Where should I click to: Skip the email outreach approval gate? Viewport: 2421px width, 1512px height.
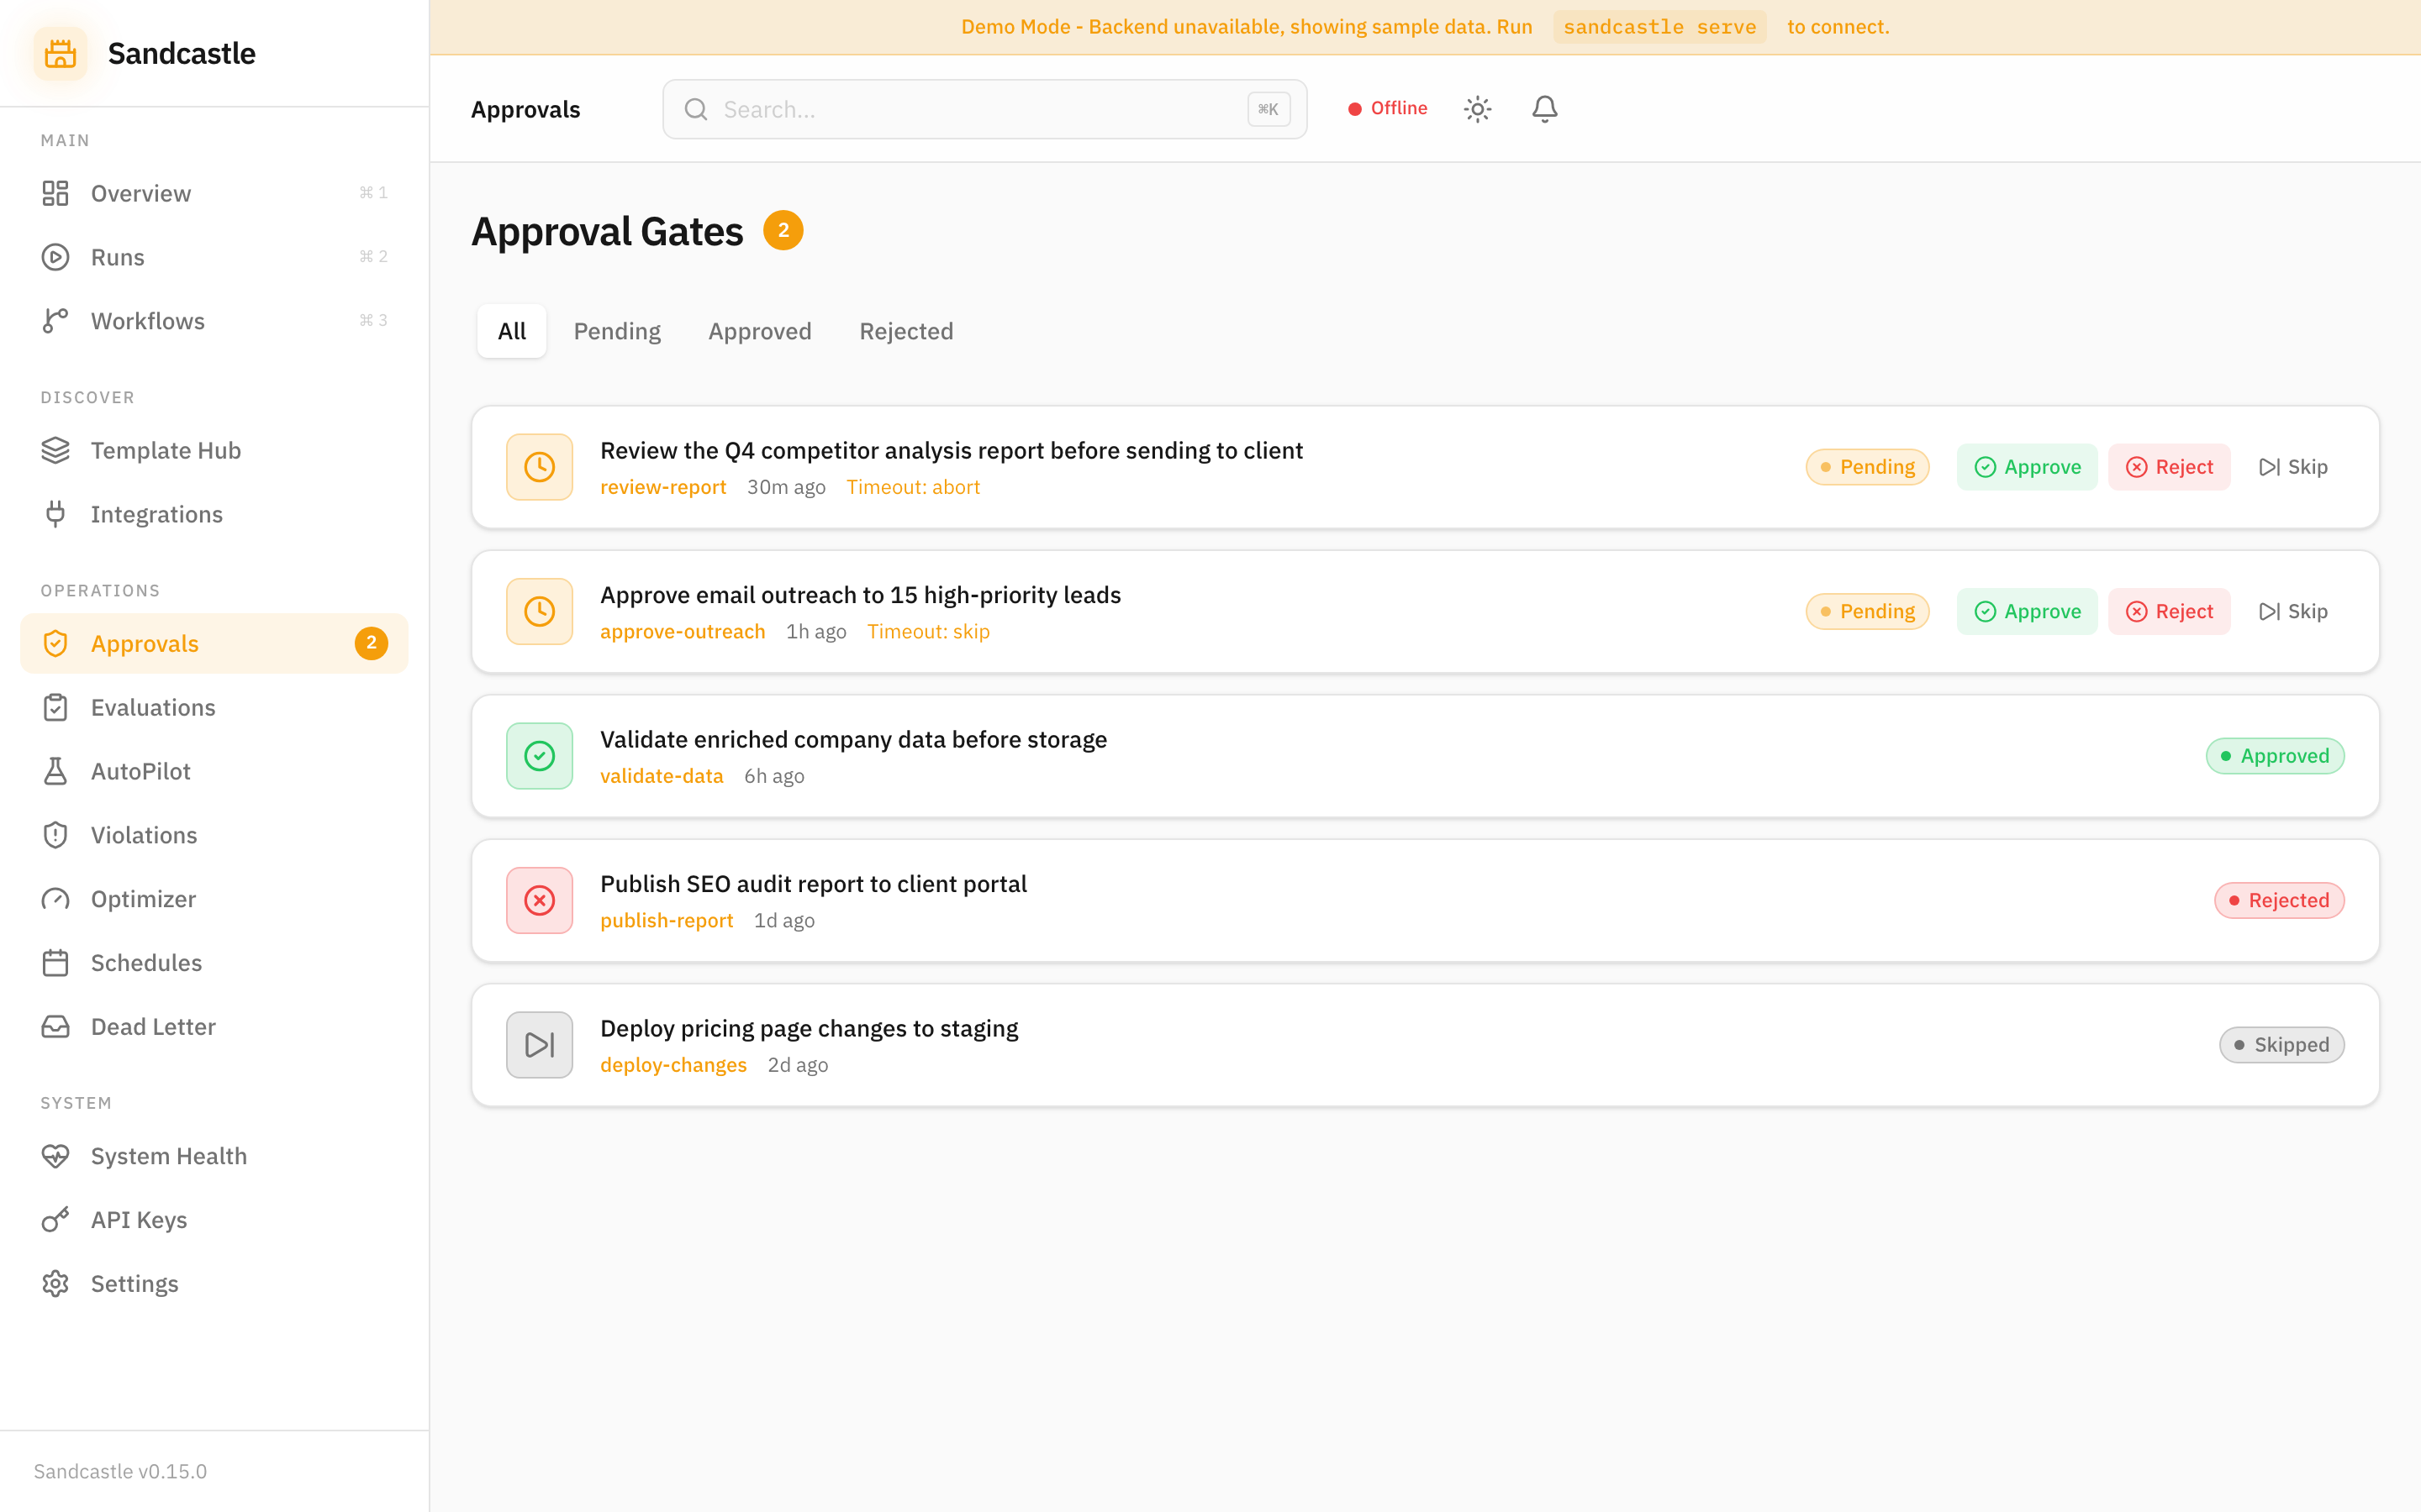pos(2293,611)
